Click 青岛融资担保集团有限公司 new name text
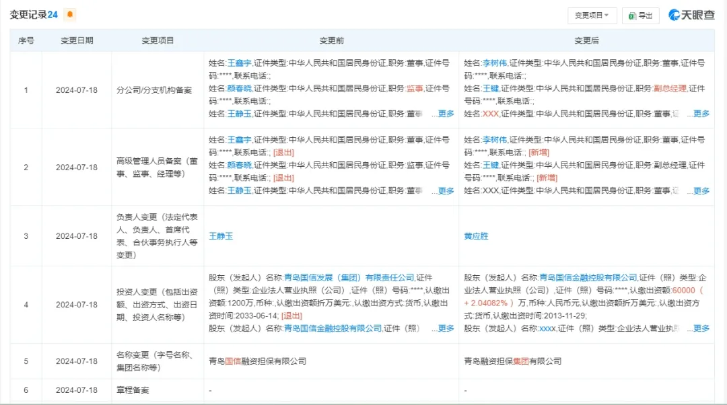The width and height of the screenshot is (727, 405). point(513,361)
